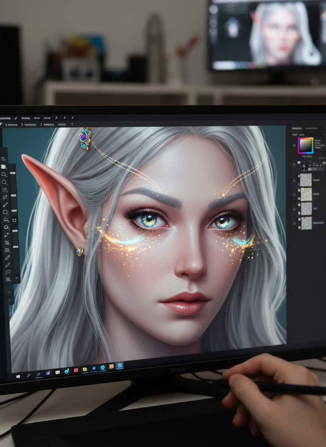Hide the second layer using its eye circle
This screenshot has width=326, height=447.
click(x=294, y=195)
